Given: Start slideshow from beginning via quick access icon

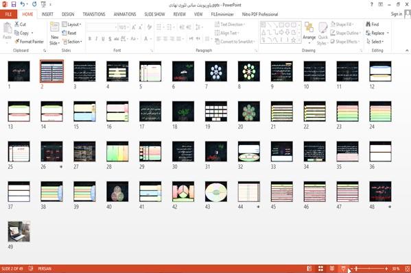Looking at the screenshot, I should coord(43,4).
